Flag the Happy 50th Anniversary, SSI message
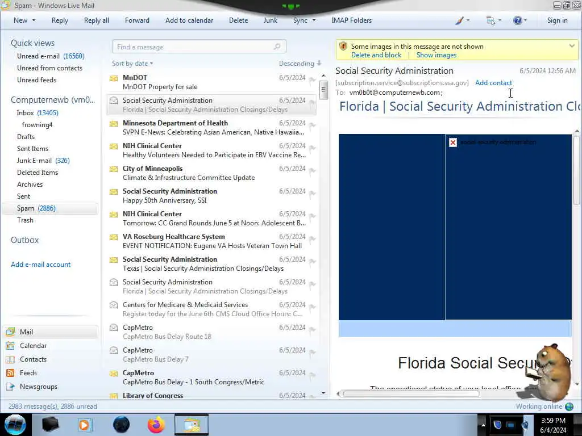The image size is (582, 436). (313, 193)
